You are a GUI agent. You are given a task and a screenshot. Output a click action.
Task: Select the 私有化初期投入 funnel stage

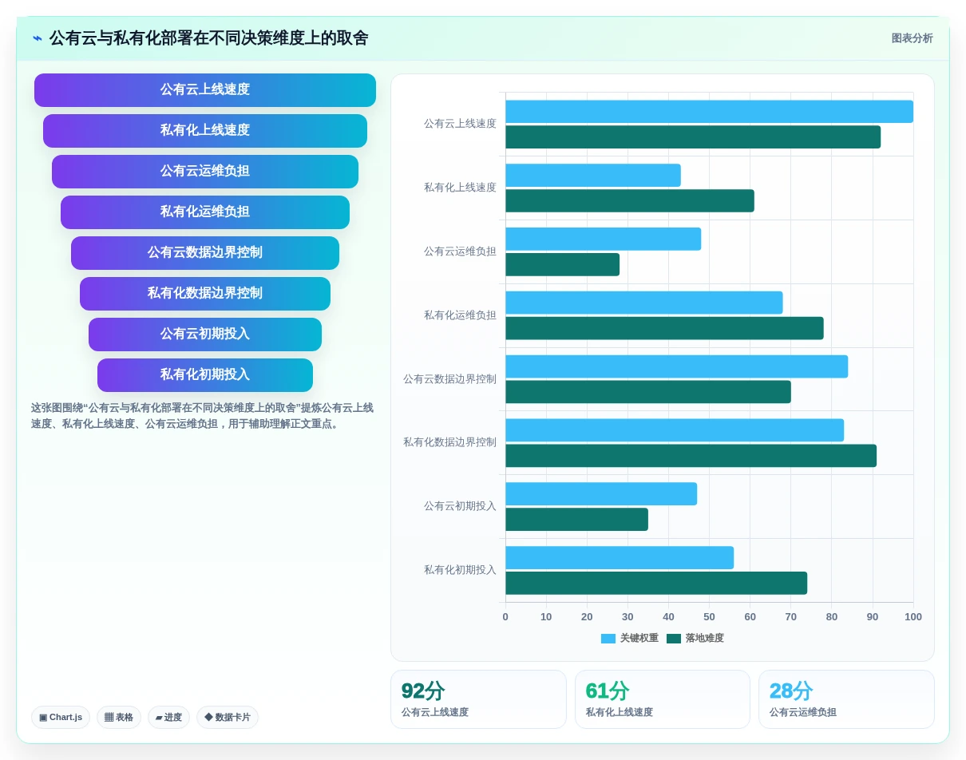[x=205, y=375]
